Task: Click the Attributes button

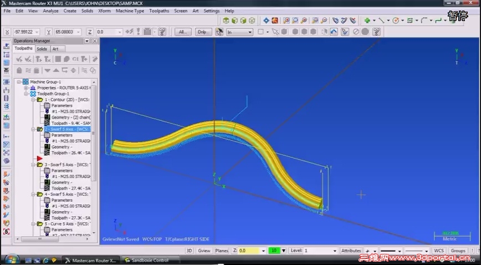Action: point(351,251)
